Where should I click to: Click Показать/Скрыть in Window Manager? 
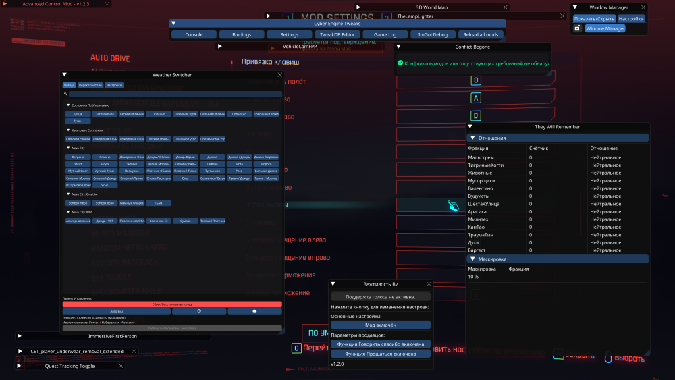tap(594, 18)
